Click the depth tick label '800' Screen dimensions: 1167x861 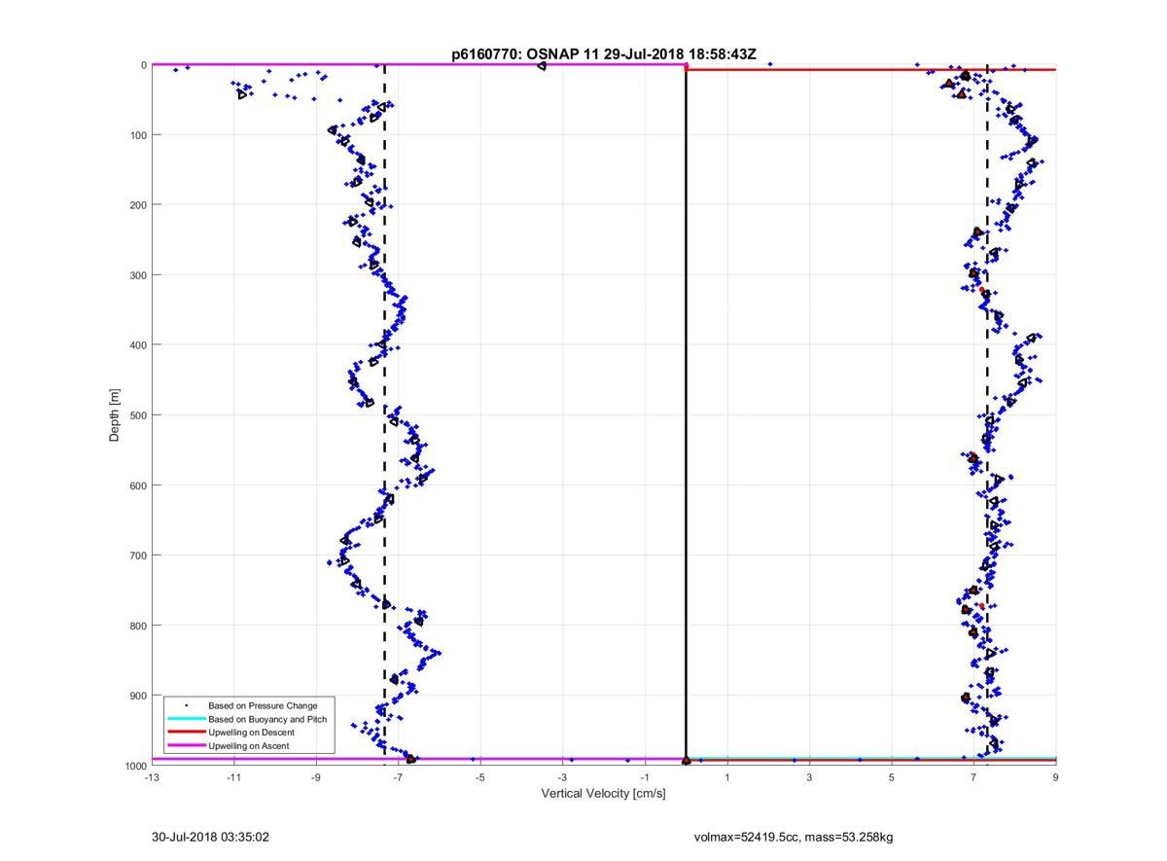(x=139, y=626)
